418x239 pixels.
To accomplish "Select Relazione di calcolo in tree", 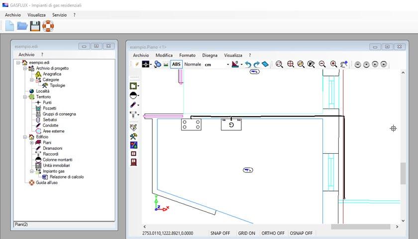I will point(66,177).
